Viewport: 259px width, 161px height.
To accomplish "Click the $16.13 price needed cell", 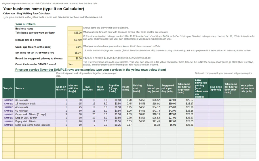I will click(153, 114).
